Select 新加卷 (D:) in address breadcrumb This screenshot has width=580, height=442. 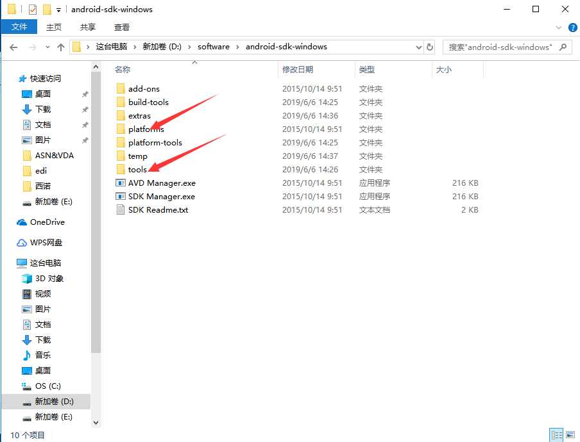coord(162,47)
